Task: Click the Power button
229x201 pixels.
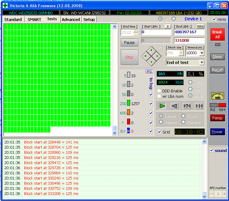Action: pyautogui.click(x=217, y=132)
